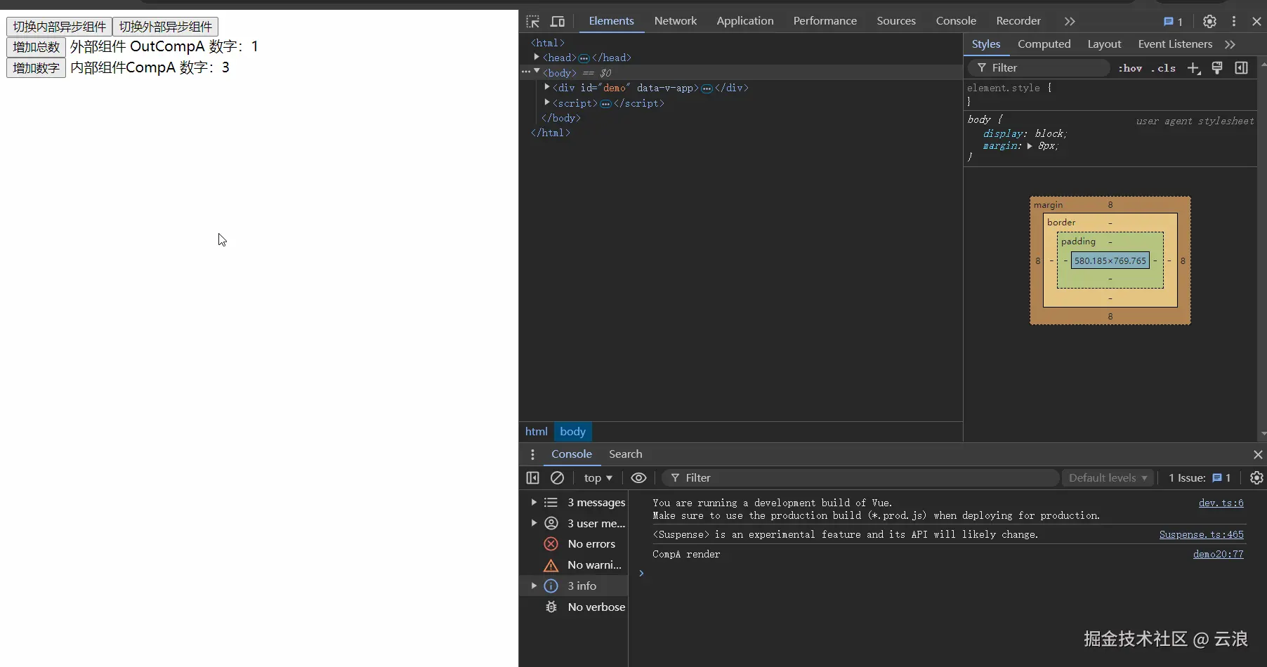
Task: Toggle common rendering emulations brush icon
Action: tap(1219, 68)
